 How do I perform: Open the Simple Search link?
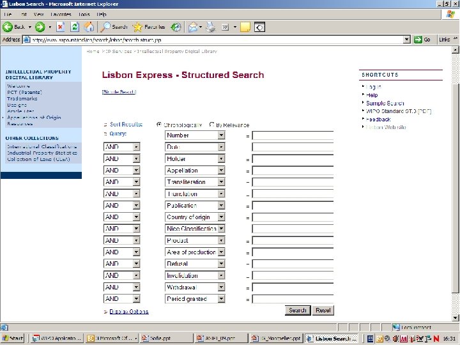(119, 92)
